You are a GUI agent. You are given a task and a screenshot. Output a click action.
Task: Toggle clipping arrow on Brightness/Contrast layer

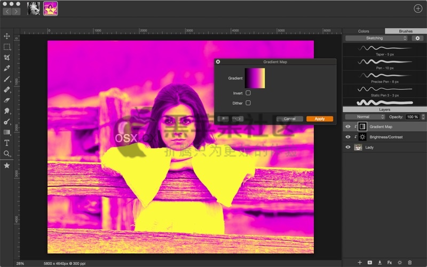[355, 137]
